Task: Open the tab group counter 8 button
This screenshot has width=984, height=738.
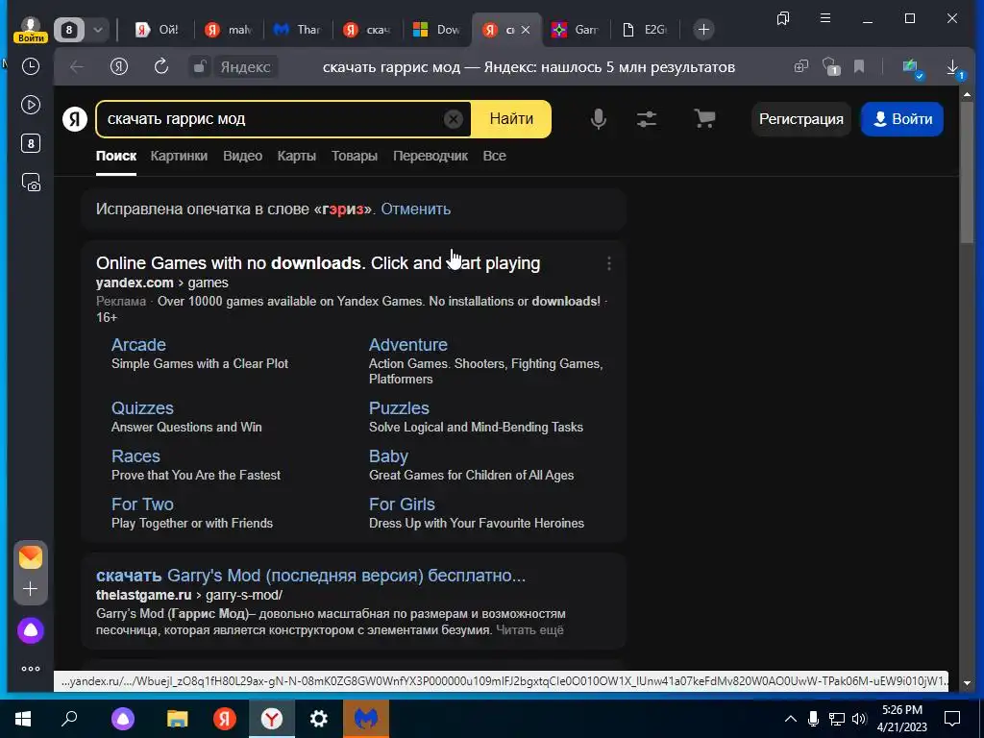Action: point(69,30)
